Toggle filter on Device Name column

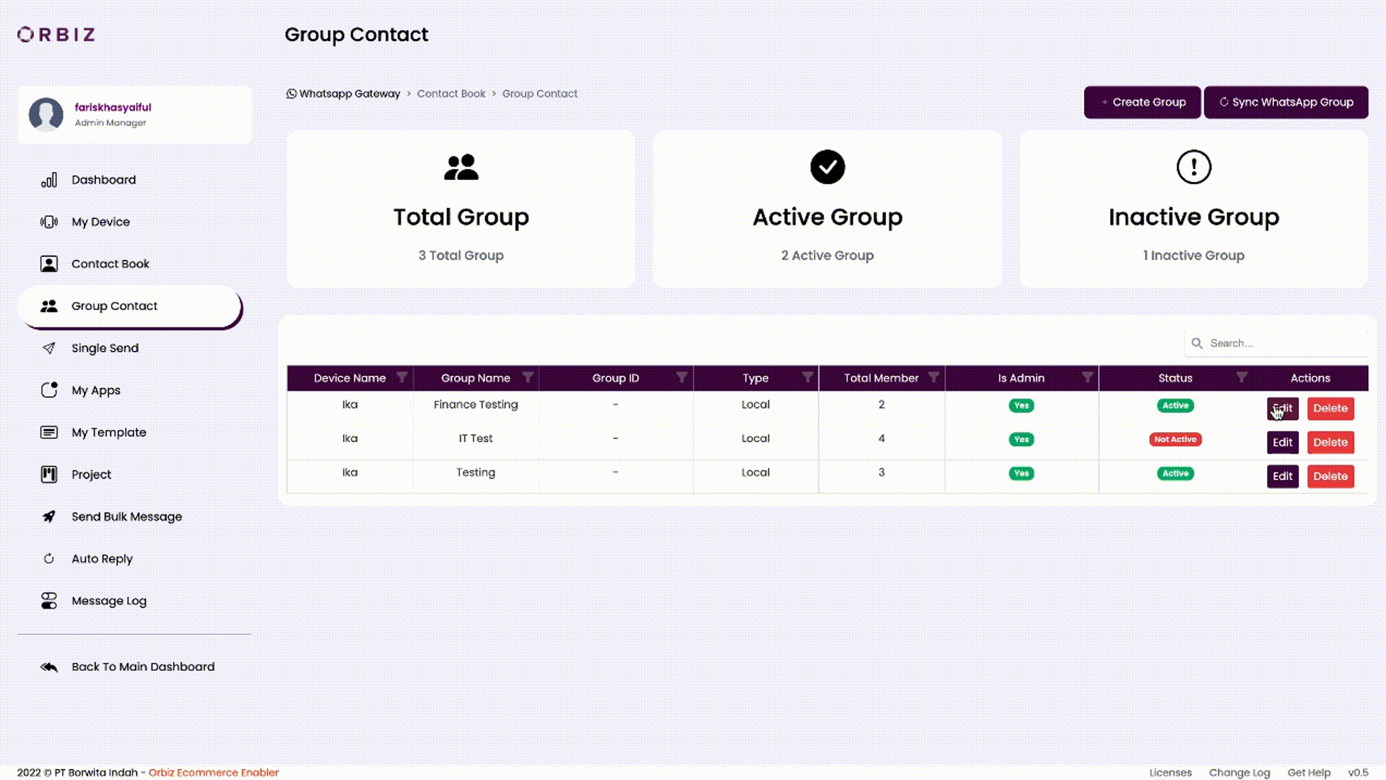[x=401, y=377]
